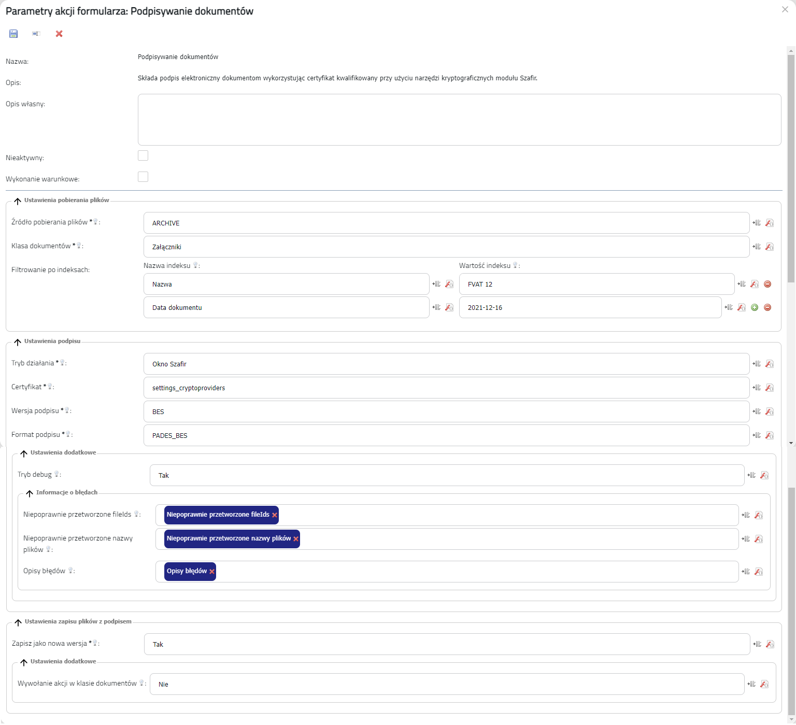Image resolution: width=796 pixels, height=725 pixels.
Task: Click green plus to add index filter
Action: (x=755, y=308)
